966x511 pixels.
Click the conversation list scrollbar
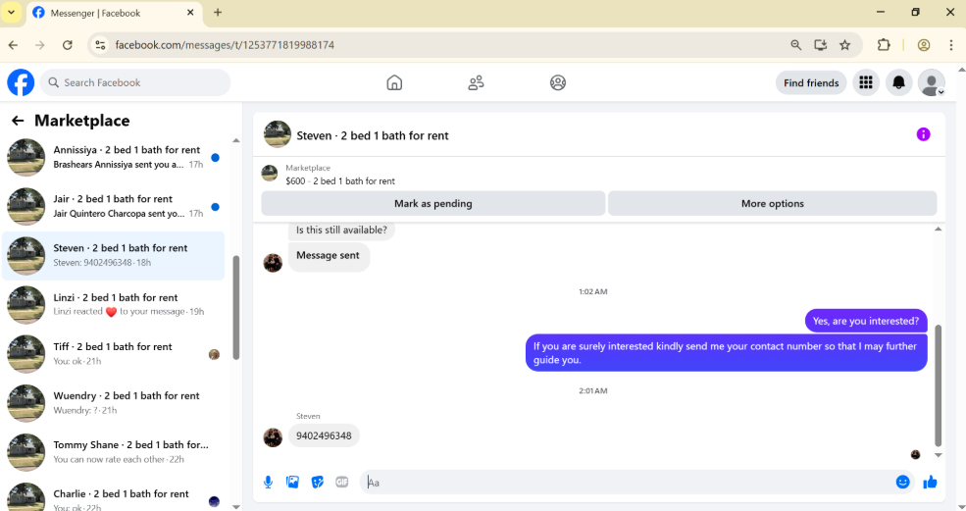tap(235, 308)
